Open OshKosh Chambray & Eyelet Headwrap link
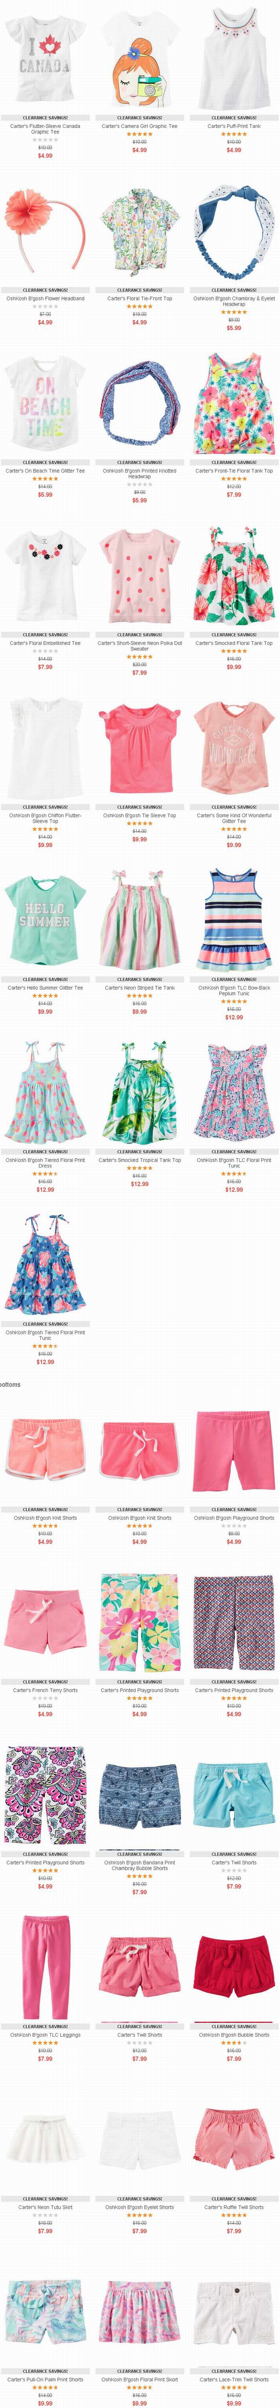Viewport: 280px width, 2408px height. (x=233, y=301)
